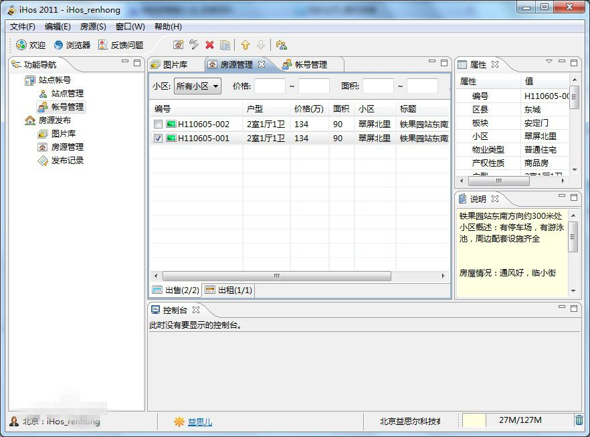Toggle the 欢迎 welcome icon

click(x=30, y=45)
